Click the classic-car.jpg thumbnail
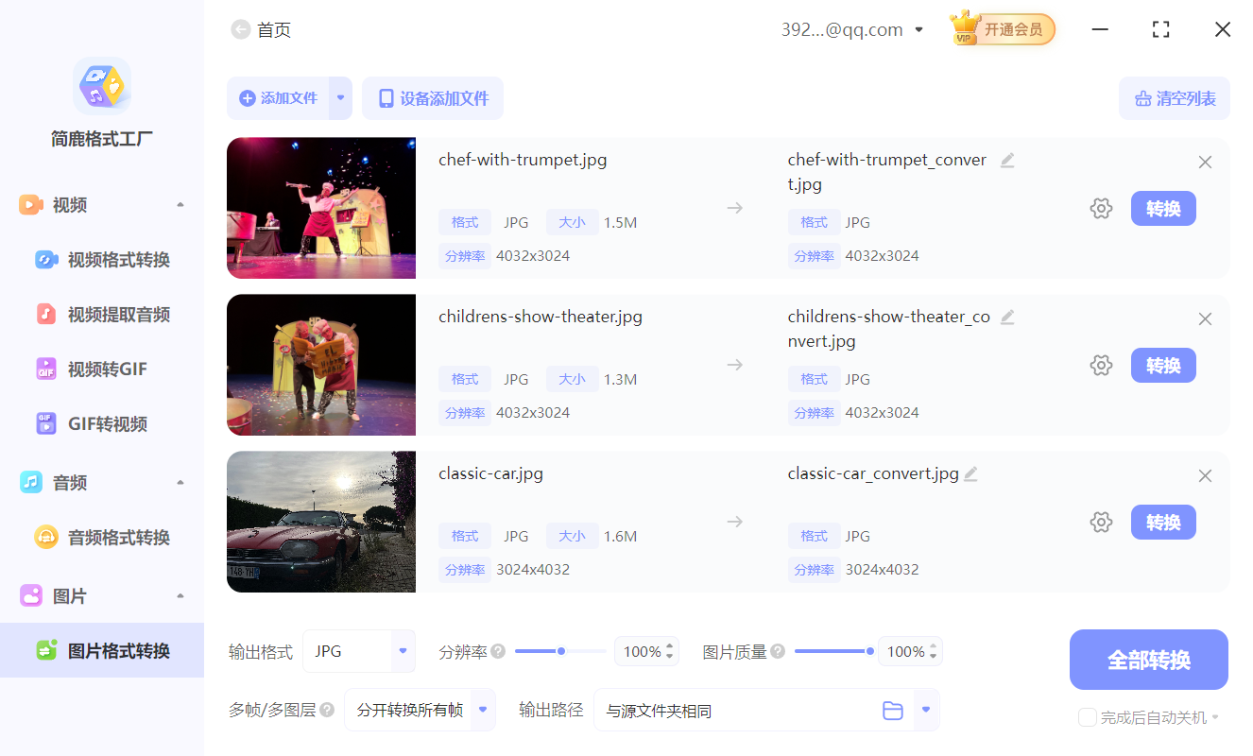The image size is (1253, 756). tap(320, 522)
